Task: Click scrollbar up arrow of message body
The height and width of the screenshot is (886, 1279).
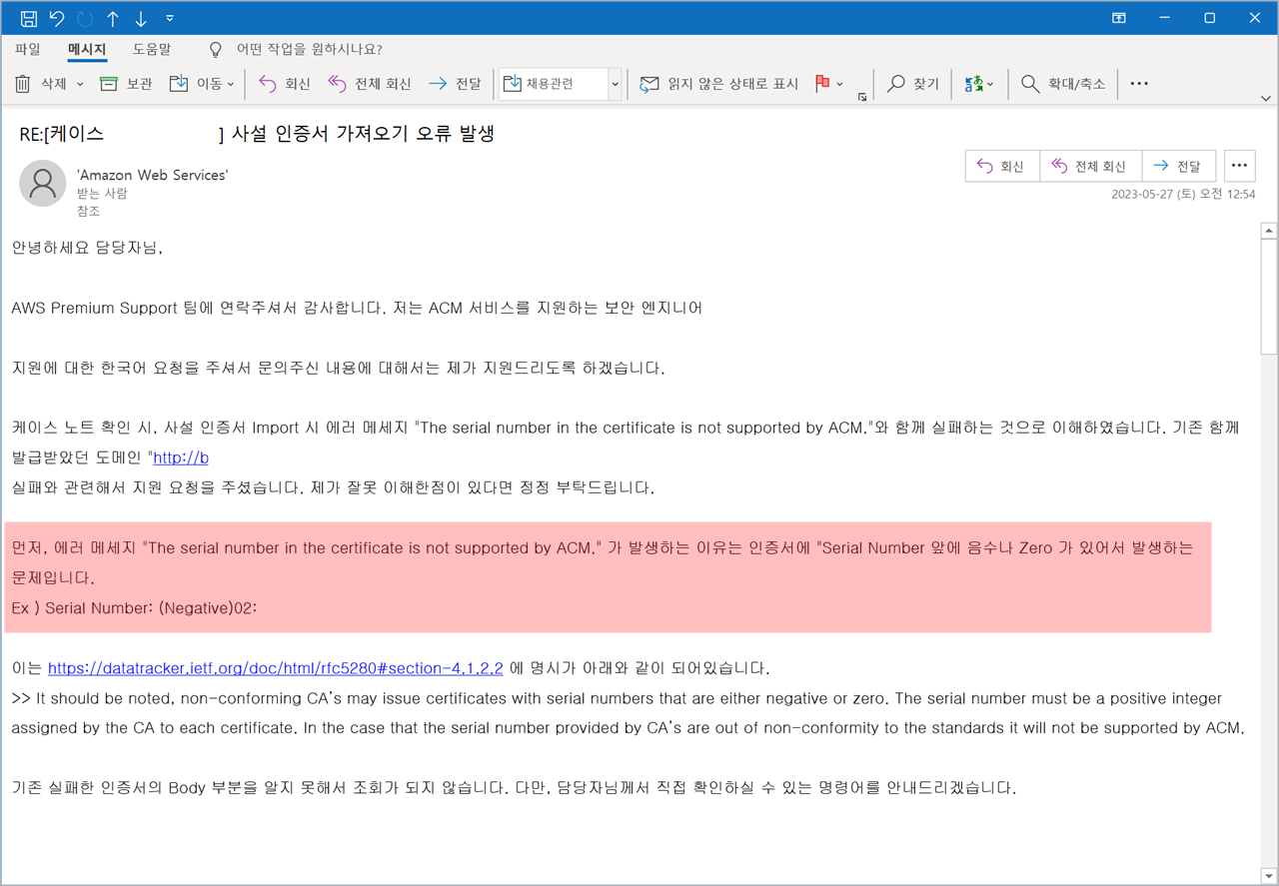Action: (x=1269, y=231)
